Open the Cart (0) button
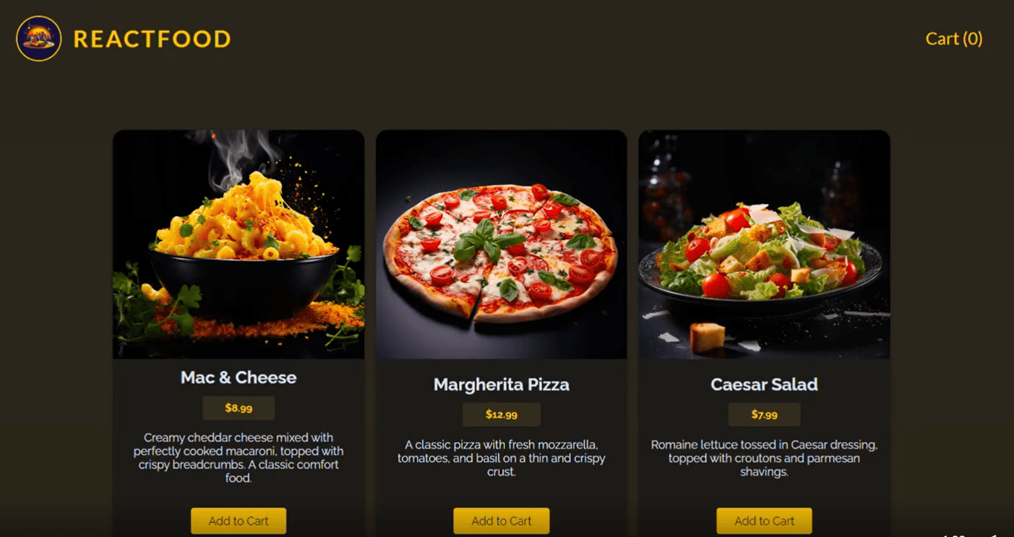1014x537 pixels. [x=953, y=39]
